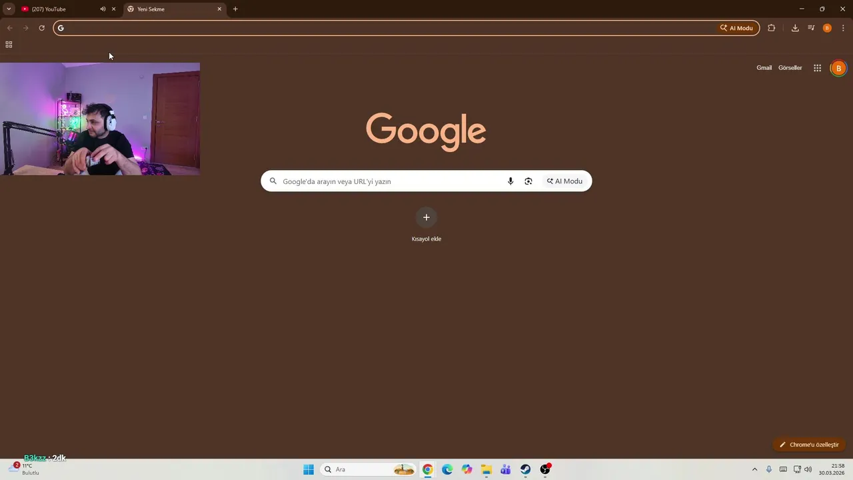Open the tab search dropdown arrow
853x480 pixels.
pyautogui.click(x=9, y=9)
